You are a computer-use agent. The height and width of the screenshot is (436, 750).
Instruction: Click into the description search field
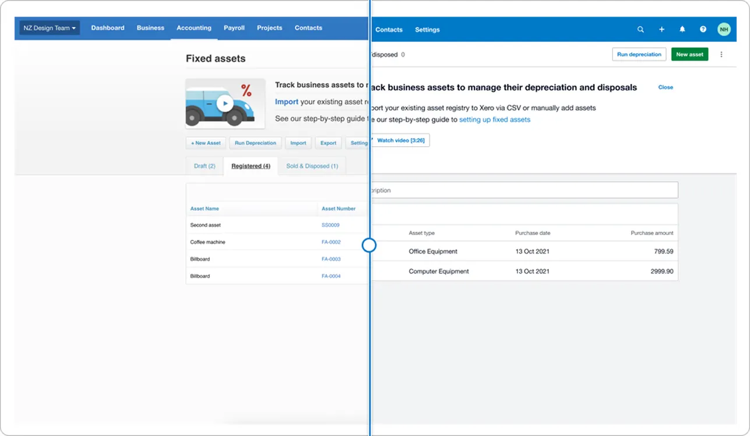point(524,190)
